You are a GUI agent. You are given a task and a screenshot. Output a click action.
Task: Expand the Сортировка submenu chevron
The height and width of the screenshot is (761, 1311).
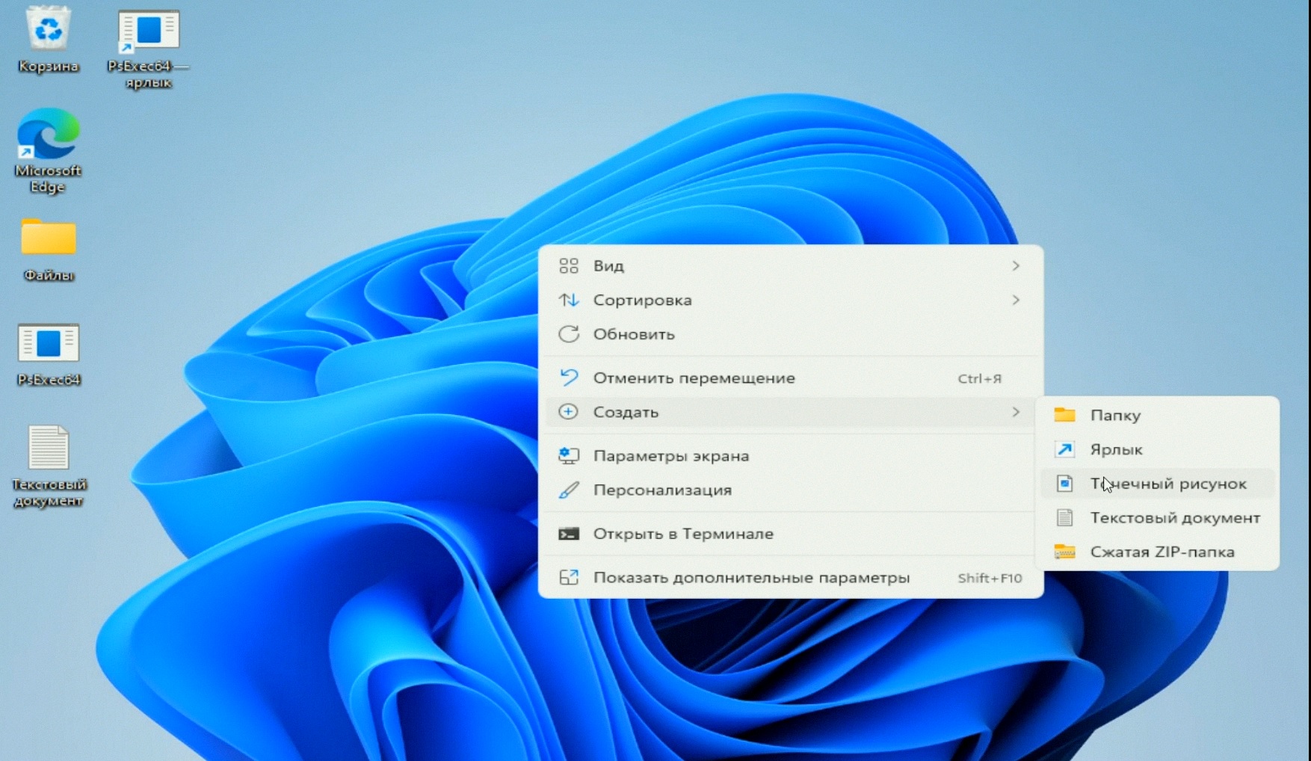point(1016,300)
